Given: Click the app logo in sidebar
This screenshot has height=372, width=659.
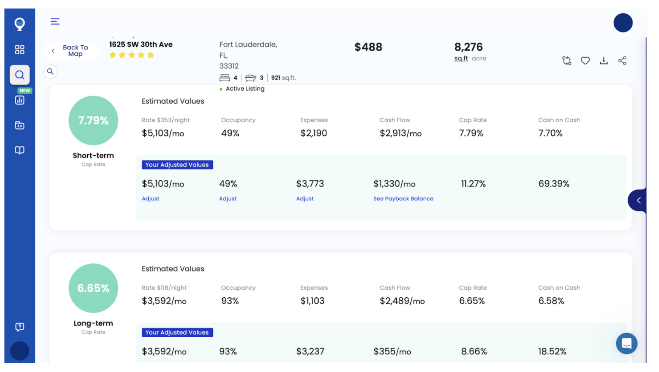Looking at the screenshot, I should 20,24.
